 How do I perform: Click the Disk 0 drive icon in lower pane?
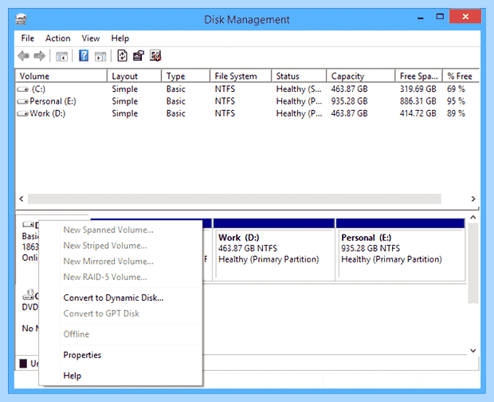(28, 224)
